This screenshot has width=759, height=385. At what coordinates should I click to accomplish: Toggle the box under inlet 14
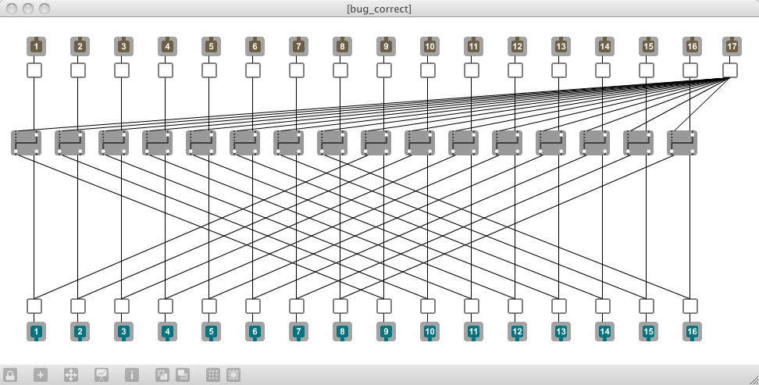pos(603,70)
